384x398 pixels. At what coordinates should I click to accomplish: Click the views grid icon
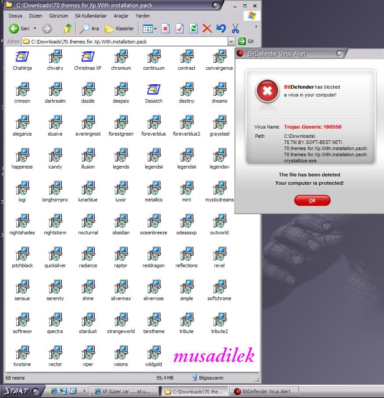click(x=148, y=29)
